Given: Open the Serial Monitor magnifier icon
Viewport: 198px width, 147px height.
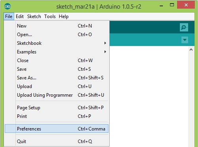Looking at the screenshot, I should 184,27.
